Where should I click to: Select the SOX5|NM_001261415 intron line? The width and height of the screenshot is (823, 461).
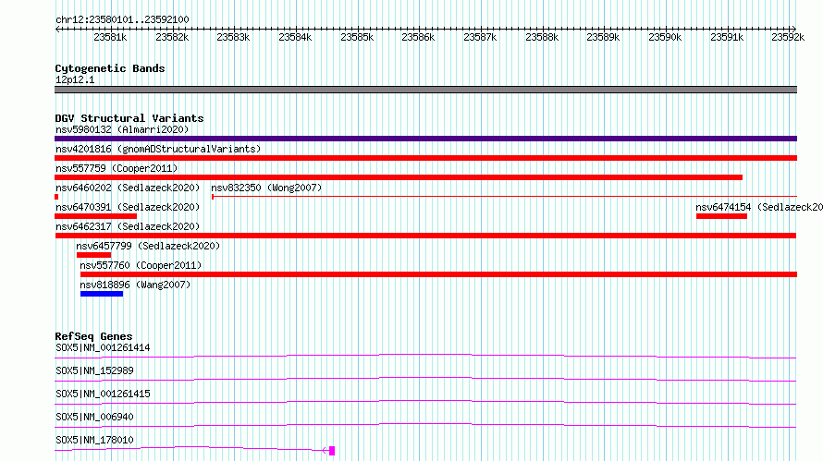click(x=425, y=402)
